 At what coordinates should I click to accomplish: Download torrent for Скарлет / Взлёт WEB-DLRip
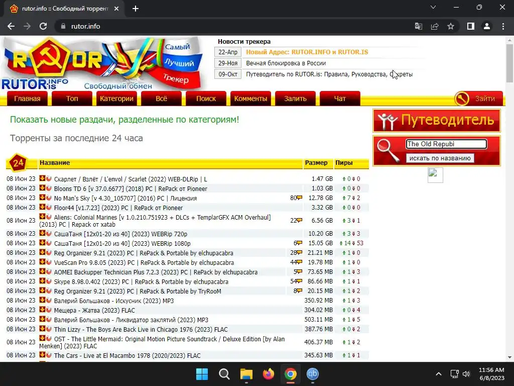(42, 178)
